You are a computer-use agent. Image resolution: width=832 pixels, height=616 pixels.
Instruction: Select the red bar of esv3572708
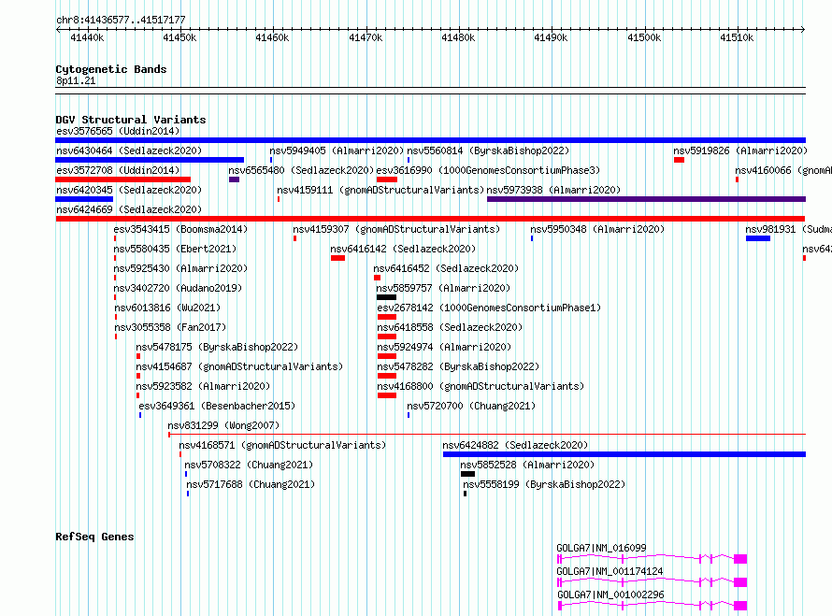[x=122, y=179]
